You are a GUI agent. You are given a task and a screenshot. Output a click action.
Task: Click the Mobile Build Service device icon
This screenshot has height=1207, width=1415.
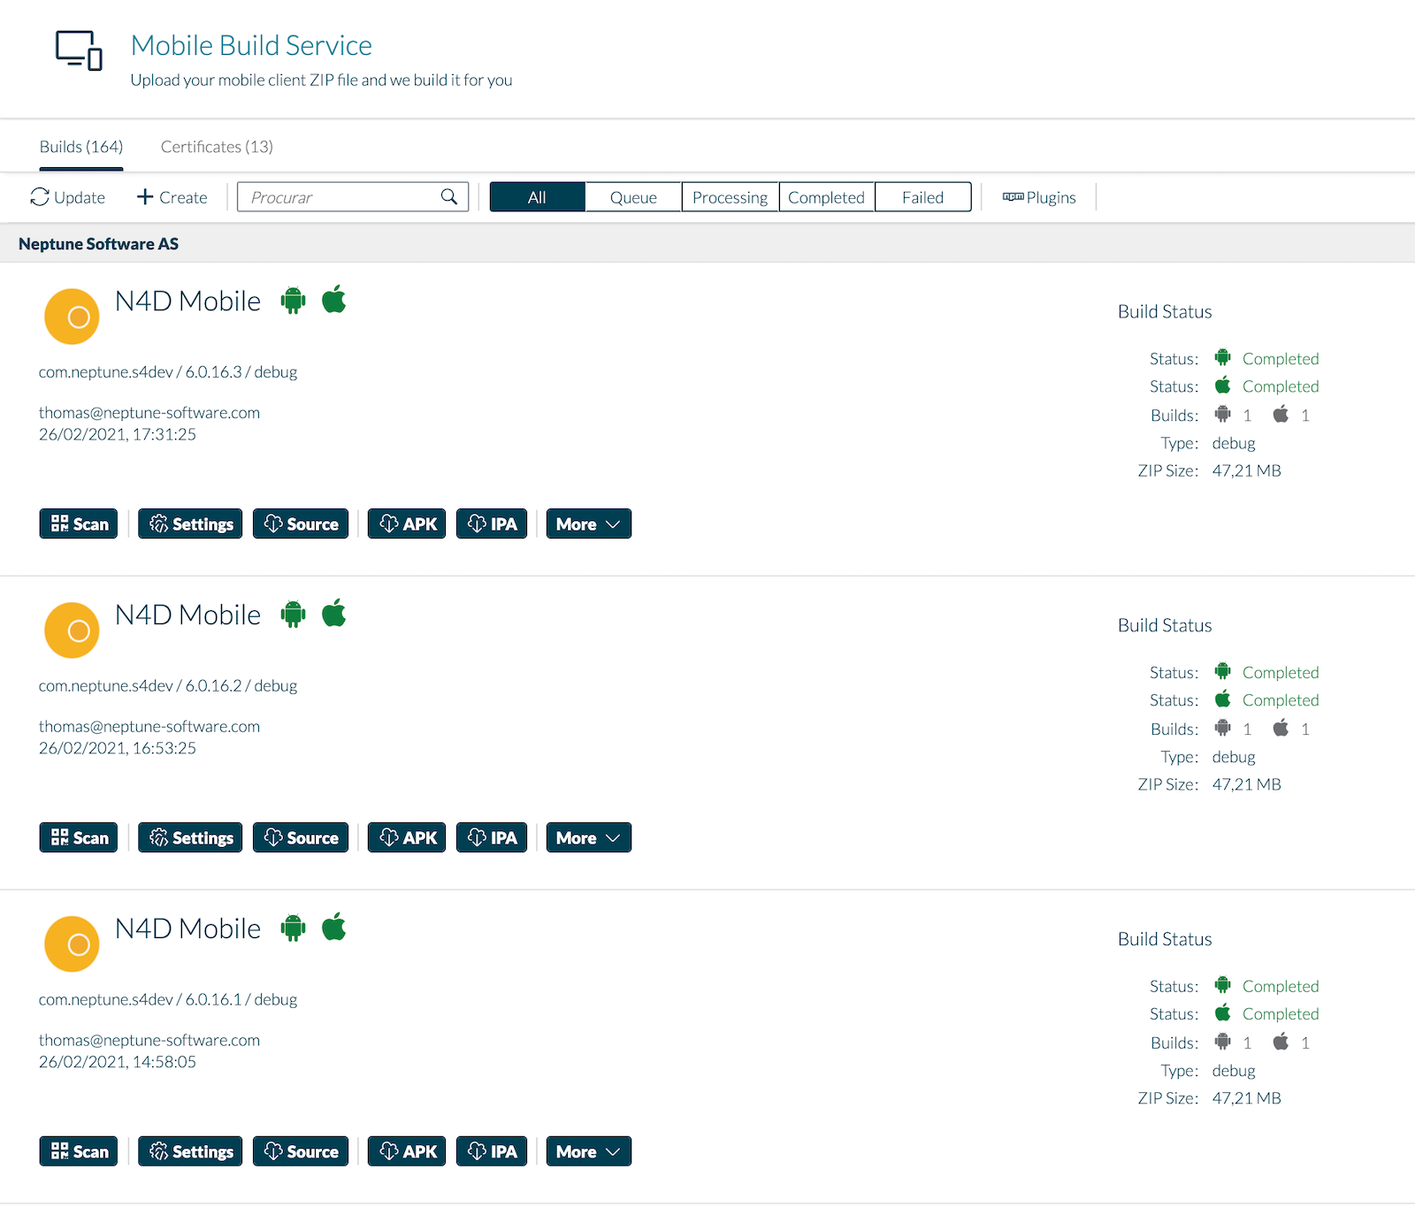coord(79,50)
